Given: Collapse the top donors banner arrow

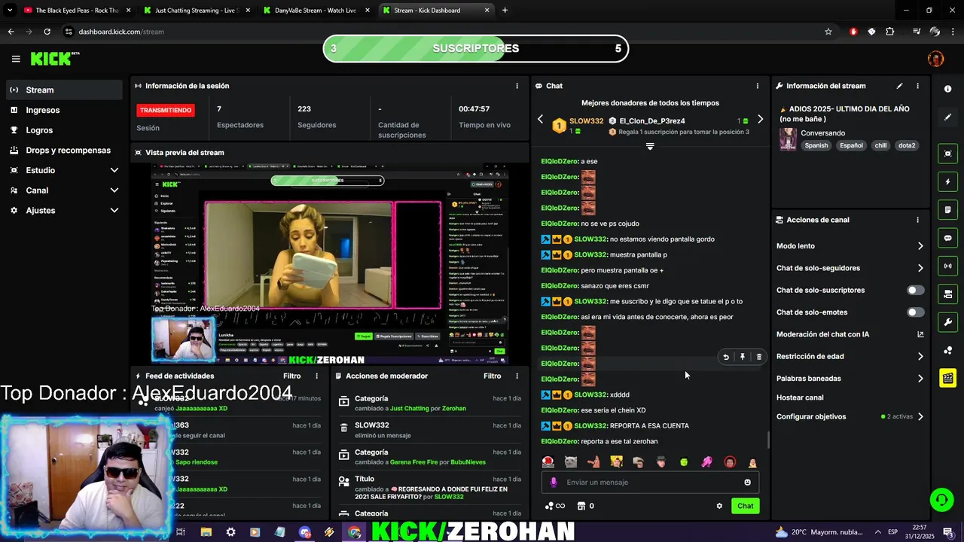Looking at the screenshot, I should tap(650, 147).
